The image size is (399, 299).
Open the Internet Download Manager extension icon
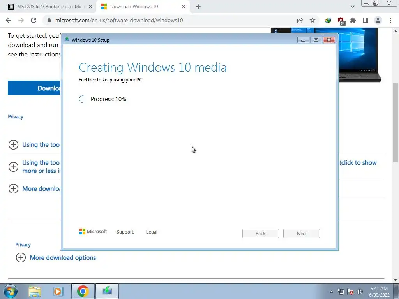[x=328, y=20]
